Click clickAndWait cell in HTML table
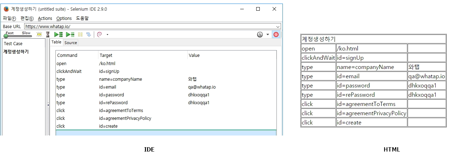 click(x=318, y=57)
